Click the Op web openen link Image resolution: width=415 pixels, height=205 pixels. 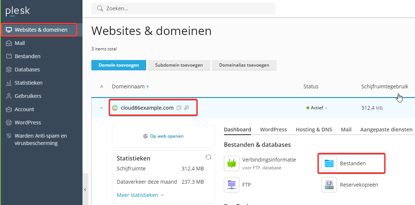167,136
